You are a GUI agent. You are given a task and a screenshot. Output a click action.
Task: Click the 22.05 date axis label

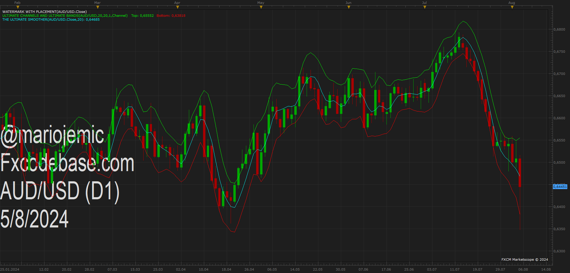[x=318, y=269]
